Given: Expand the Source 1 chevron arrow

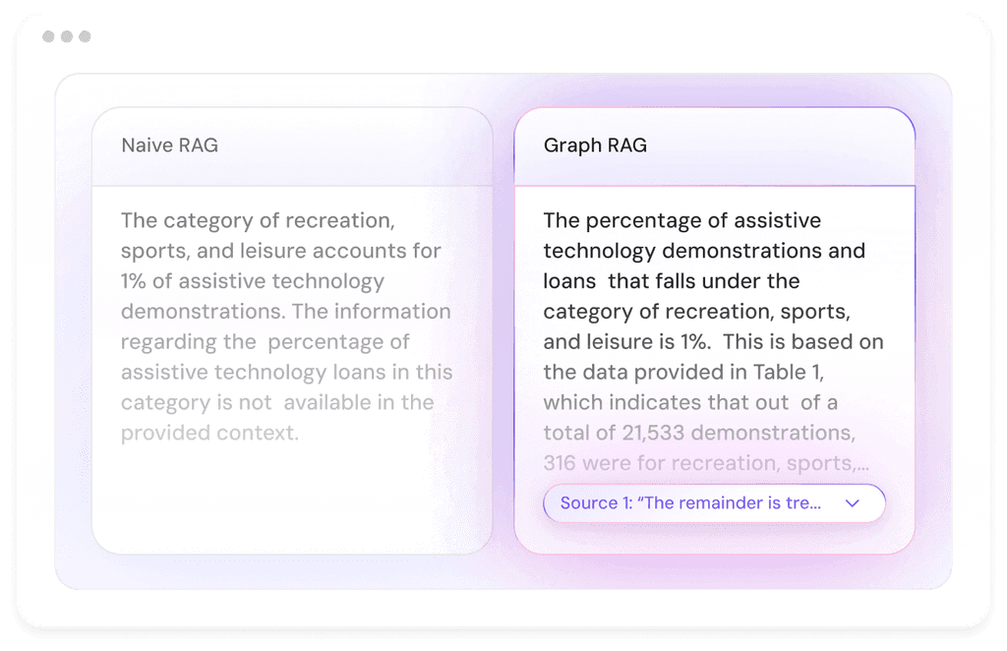Looking at the screenshot, I should coord(852,503).
